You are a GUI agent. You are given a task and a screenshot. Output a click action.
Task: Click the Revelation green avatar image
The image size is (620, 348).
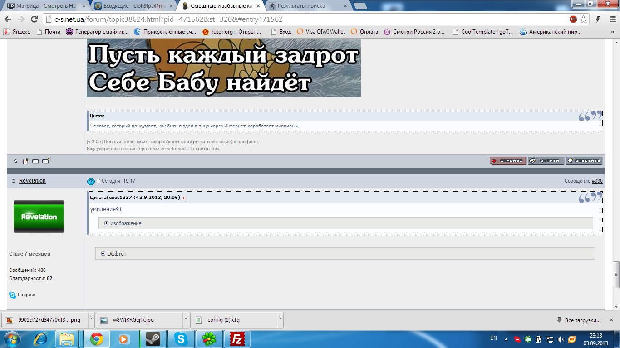click(39, 217)
